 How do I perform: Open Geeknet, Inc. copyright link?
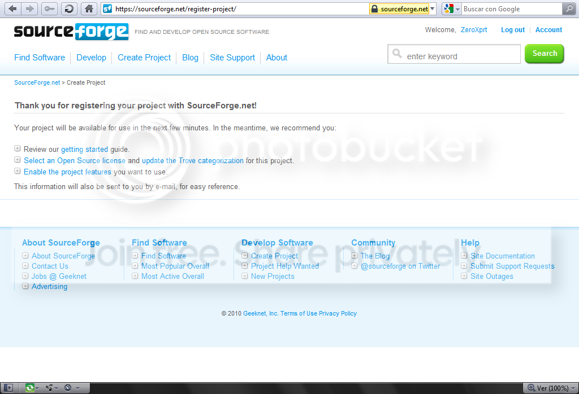tap(261, 313)
